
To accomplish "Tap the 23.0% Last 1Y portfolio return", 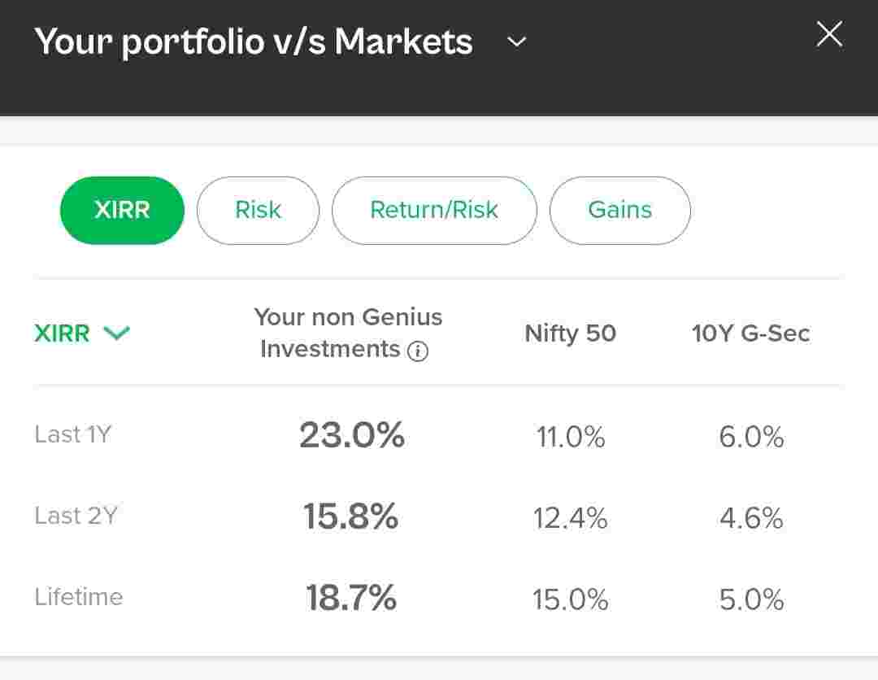I will [351, 435].
